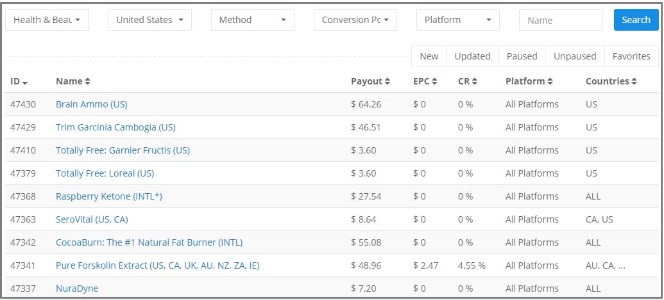Show the Paused offers tab
This screenshot has width=664, height=300.
522,56
